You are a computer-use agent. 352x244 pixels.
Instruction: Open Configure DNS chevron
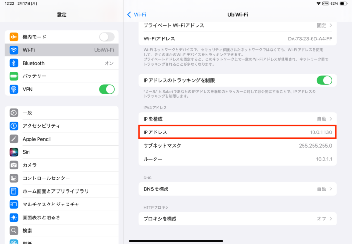pyautogui.click(x=331, y=189)
